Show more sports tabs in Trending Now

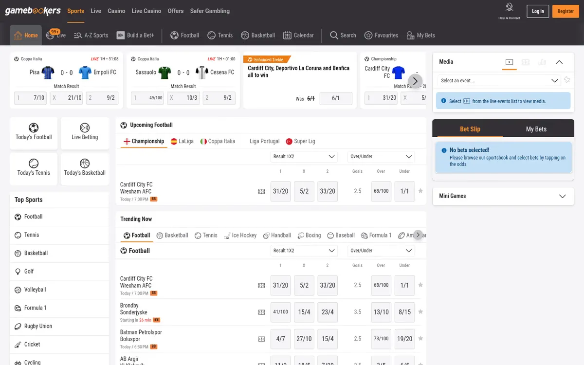(x=418, y=235)
